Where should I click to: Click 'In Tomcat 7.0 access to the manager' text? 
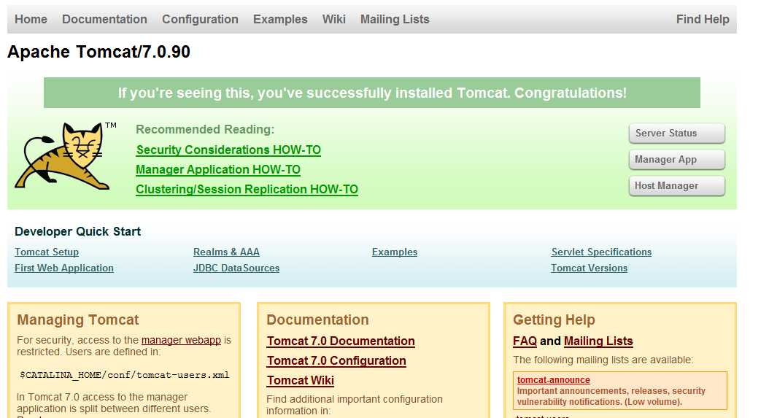tap(102, 397)
